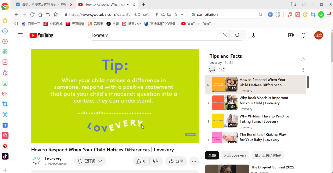
Task: Click the Subscribe overlay on video
Action: click(190, 135)
